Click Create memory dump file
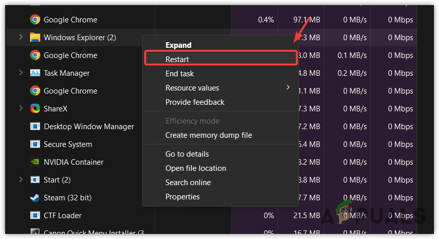The width and height of the screenshot is (439, 239). [x=208, y=135]
